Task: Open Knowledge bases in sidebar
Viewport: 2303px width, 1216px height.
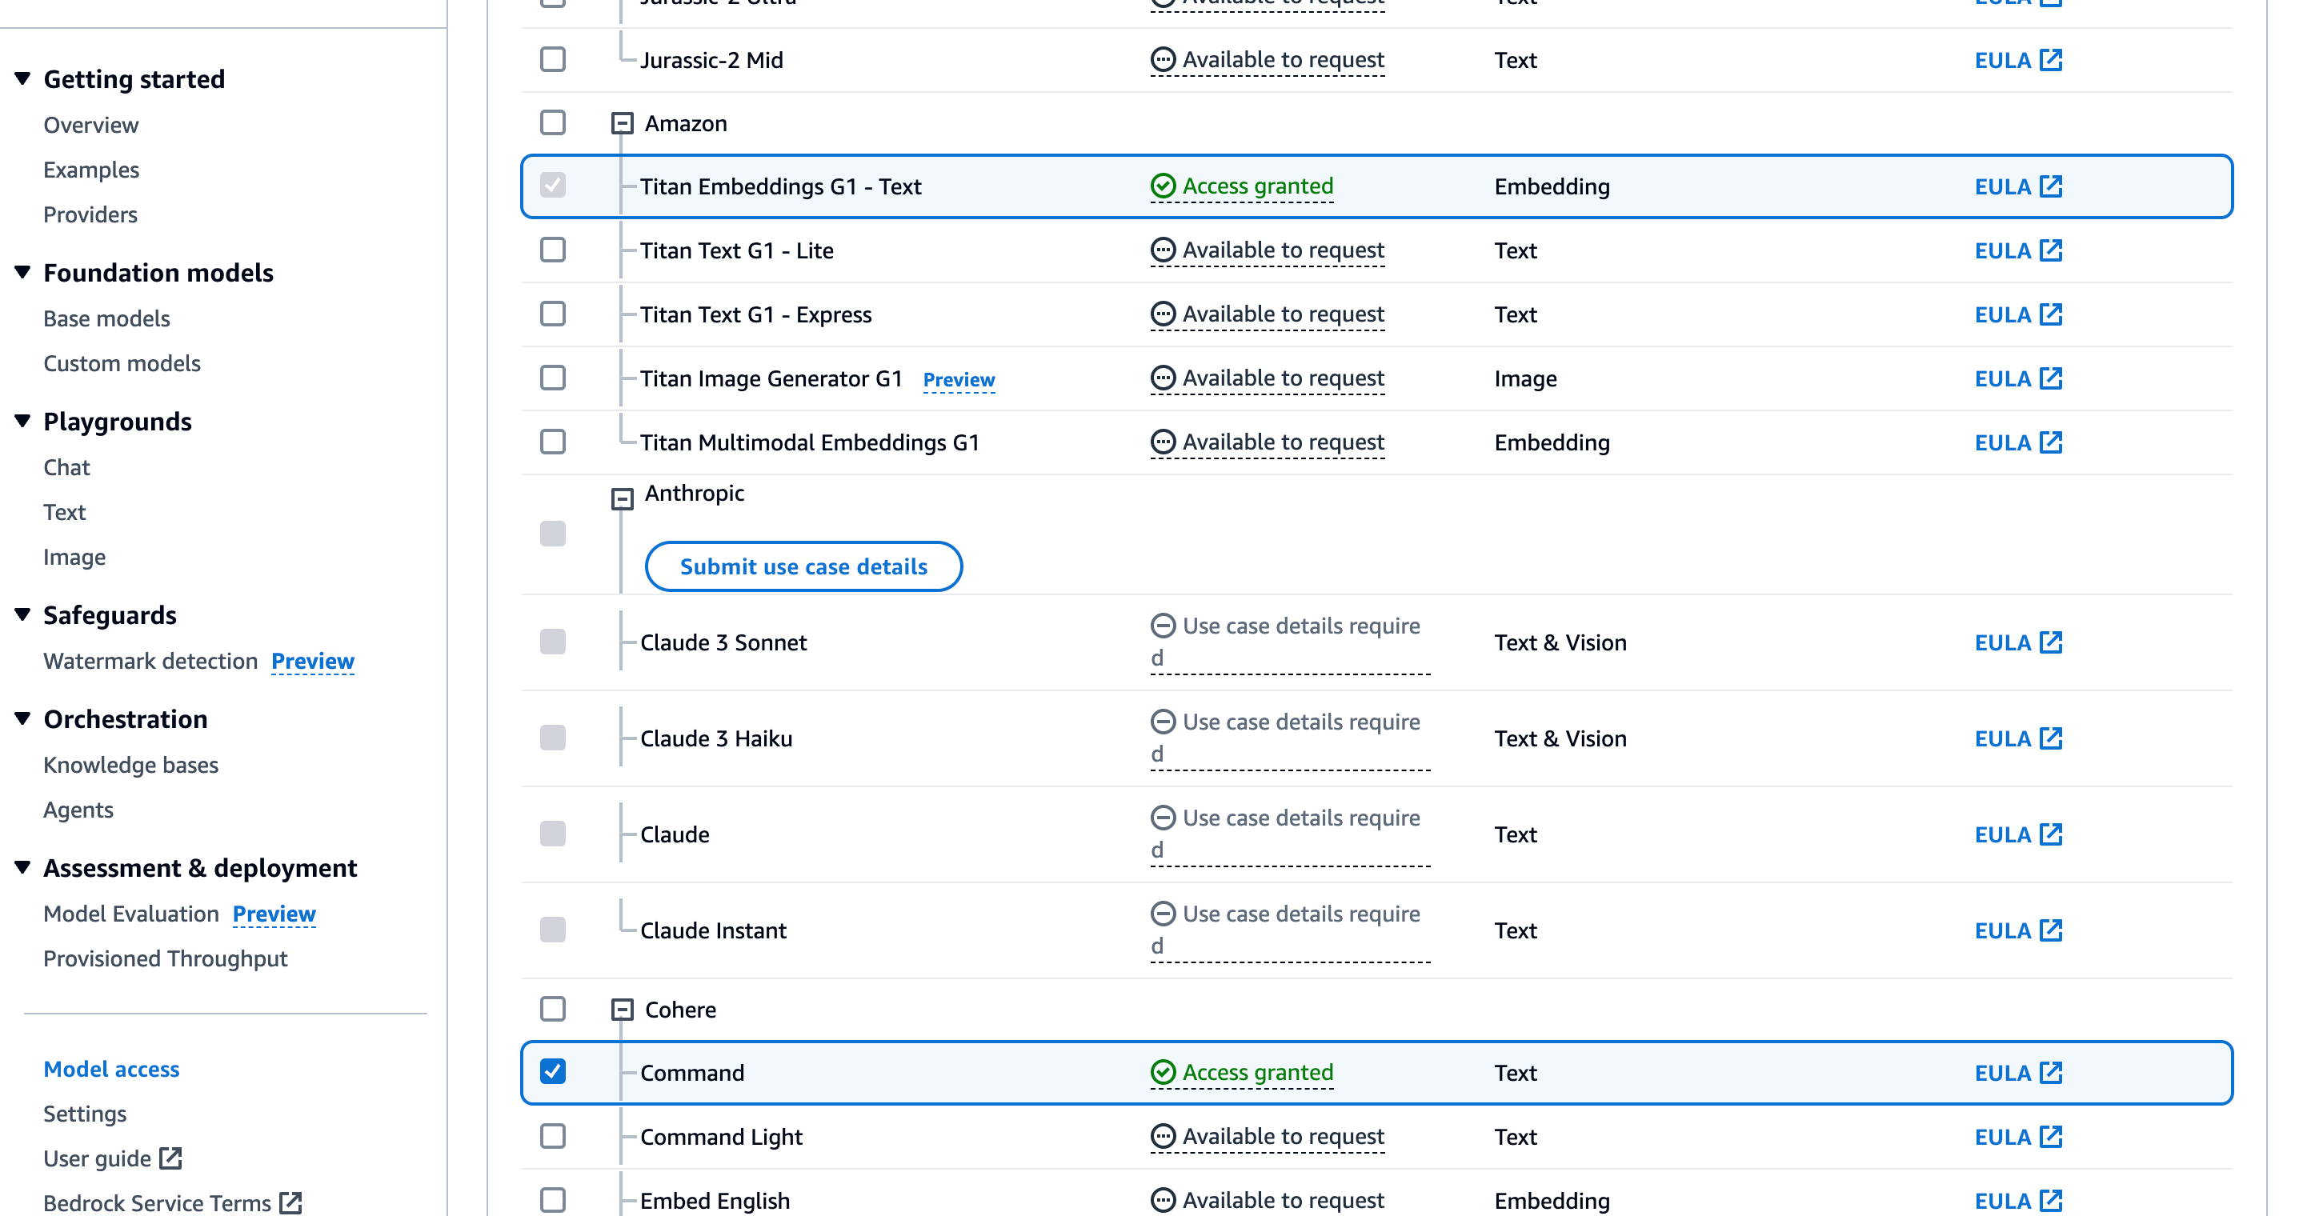Action: [130, 766]
